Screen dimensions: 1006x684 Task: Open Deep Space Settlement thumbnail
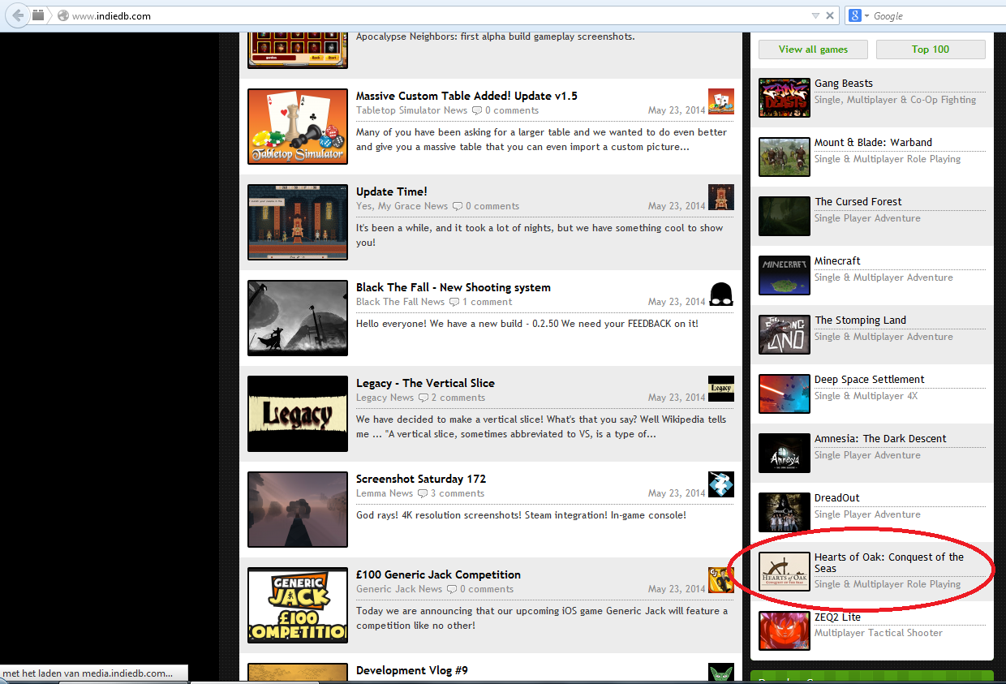coord(785,394)
